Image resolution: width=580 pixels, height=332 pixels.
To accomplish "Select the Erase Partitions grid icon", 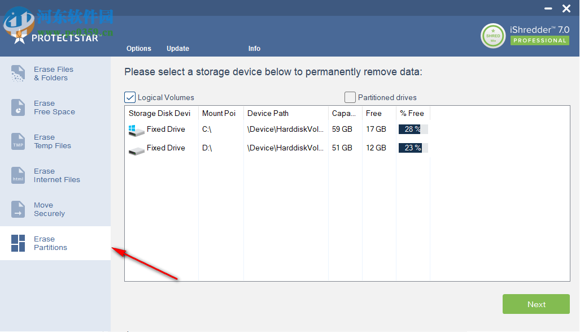I will pos(18,243).
